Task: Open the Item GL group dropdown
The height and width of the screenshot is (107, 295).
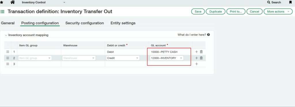Action: [x=35, y=58]
